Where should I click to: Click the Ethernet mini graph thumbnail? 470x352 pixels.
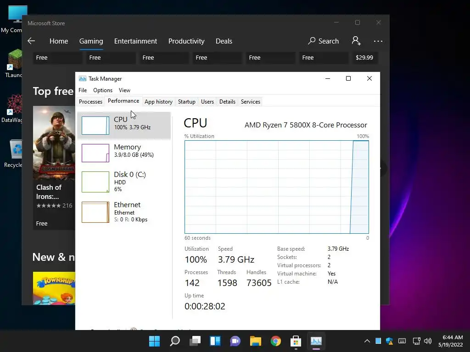[x=95, y=212]
